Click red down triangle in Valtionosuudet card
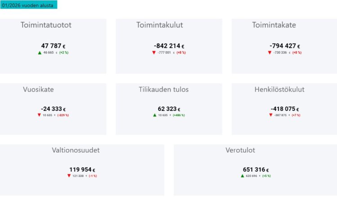 [x=69, y=175]
